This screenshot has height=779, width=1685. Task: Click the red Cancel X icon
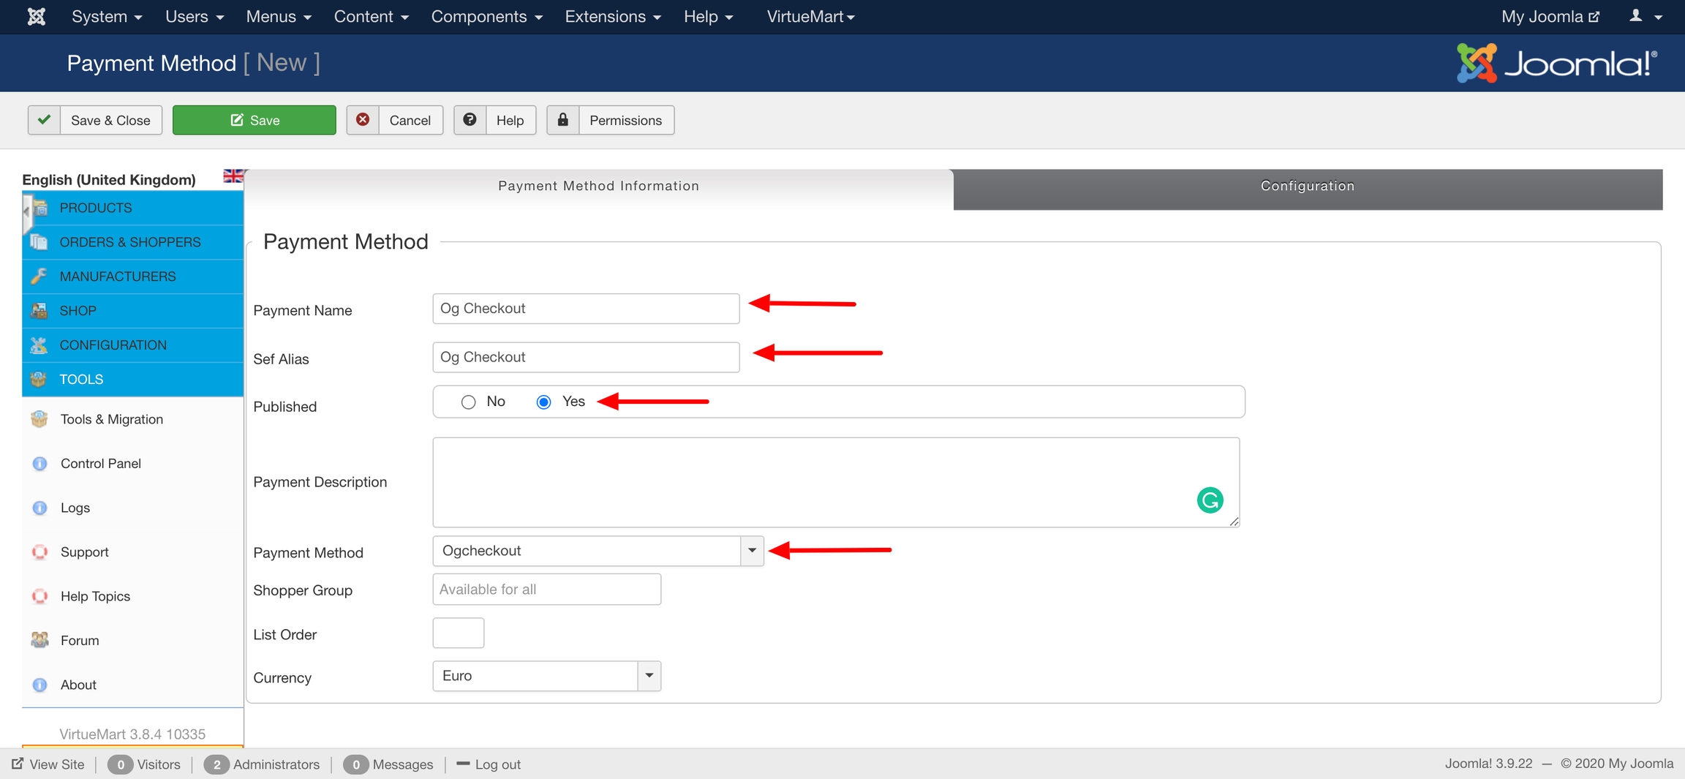[363, 120]
